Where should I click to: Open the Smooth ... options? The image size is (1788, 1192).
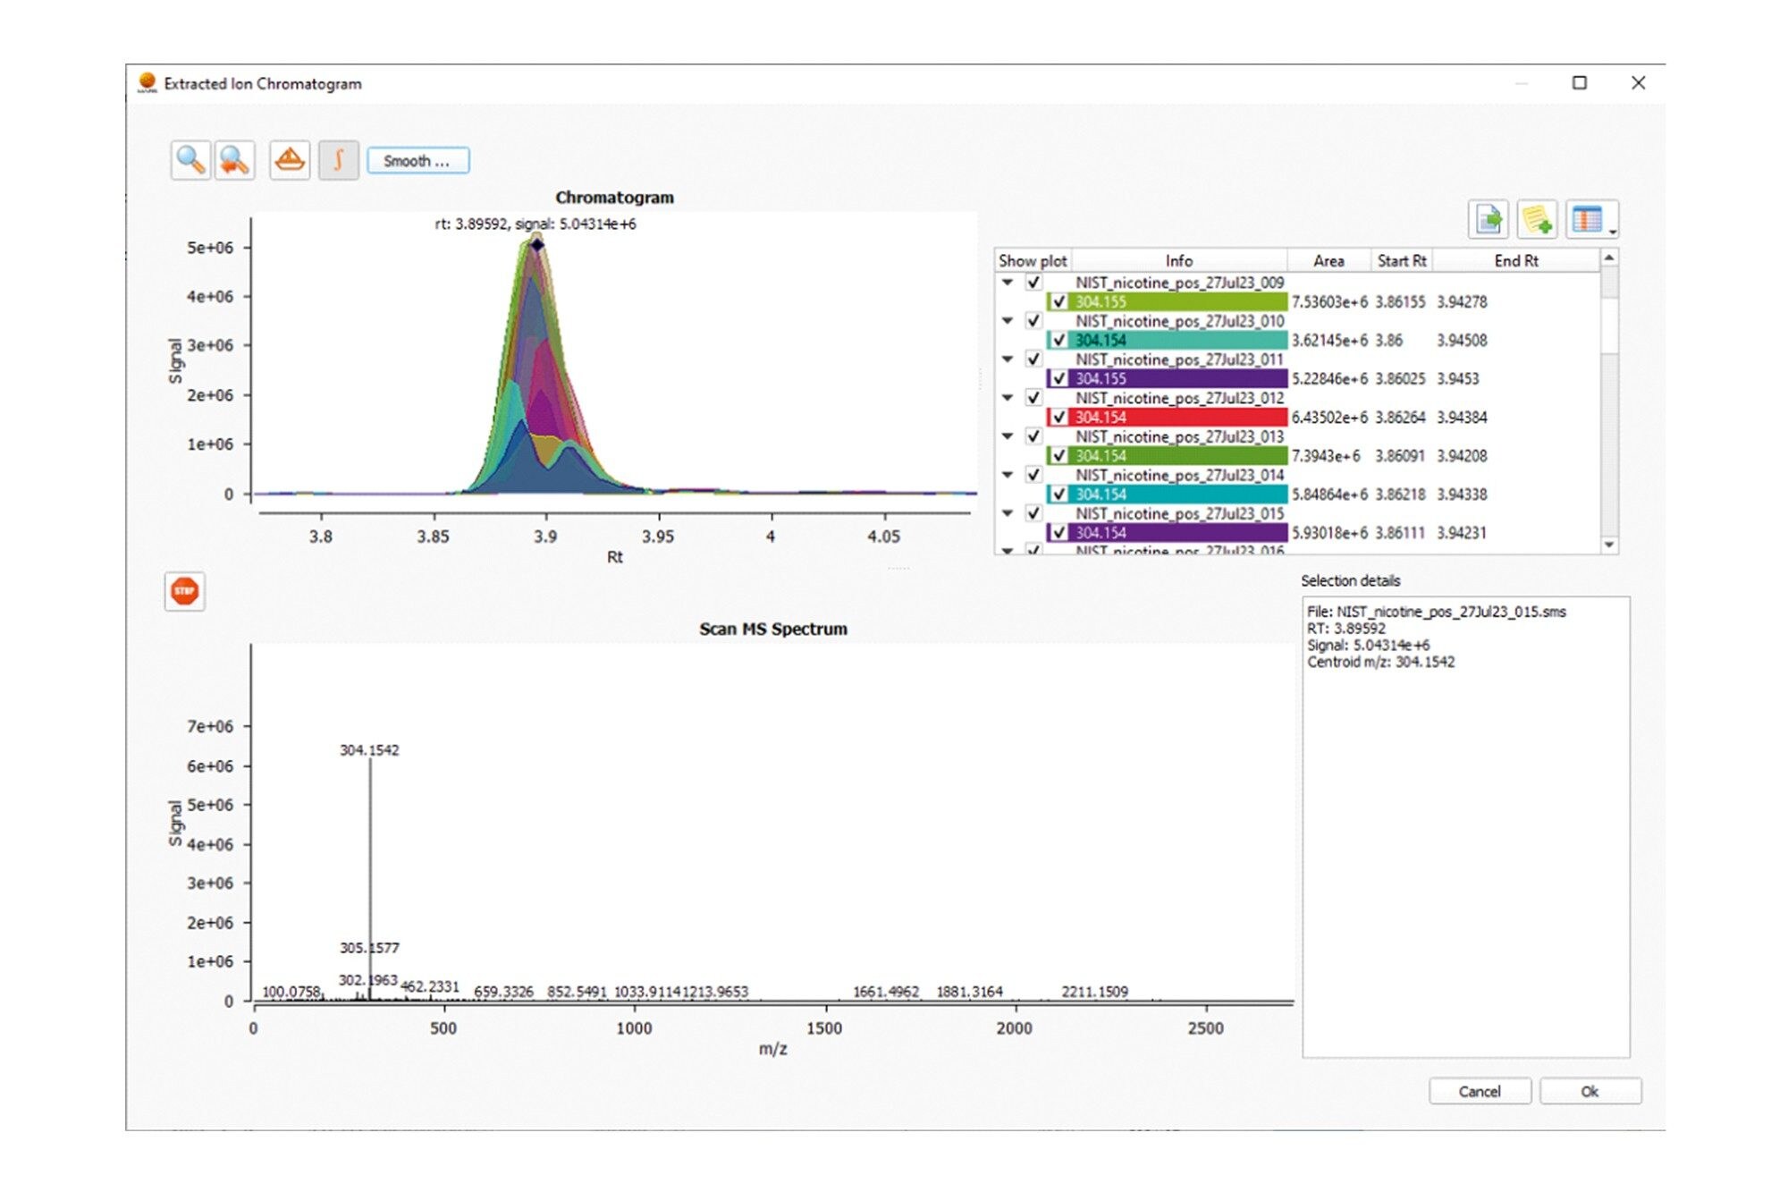tap(417, 161)
